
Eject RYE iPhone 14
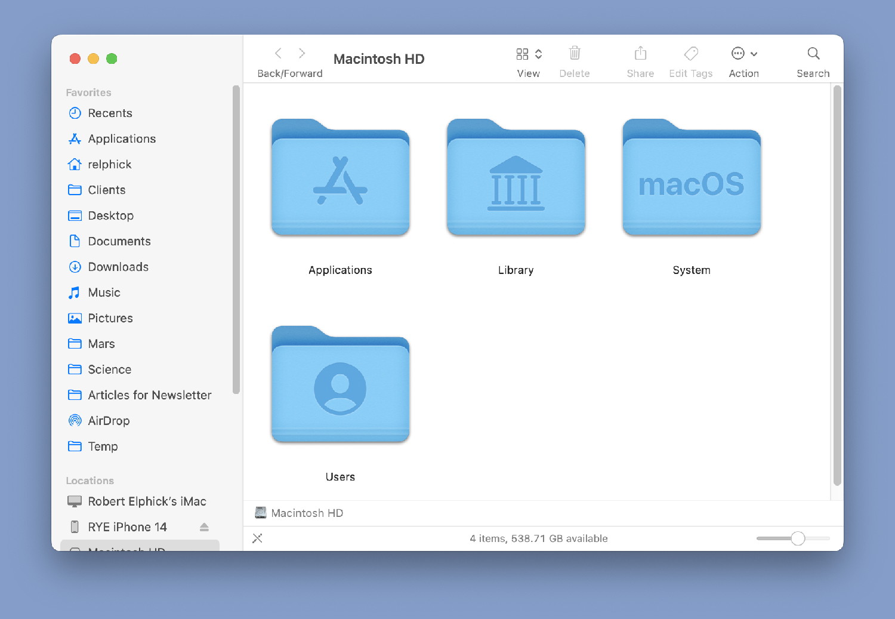coord(204,527)
